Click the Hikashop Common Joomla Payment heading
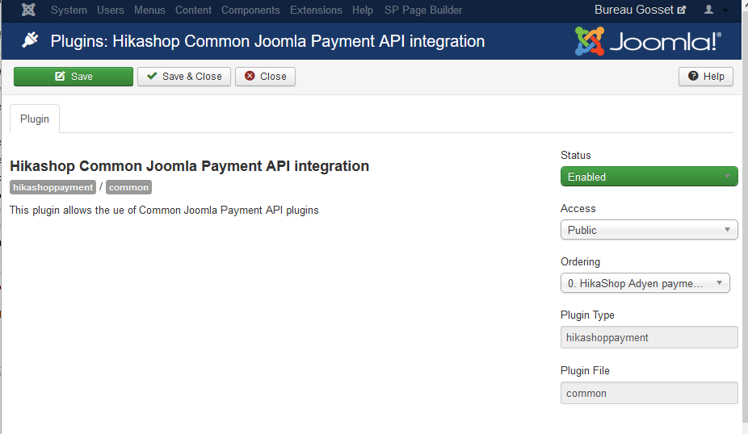Viewport: 748px width, 434px height. pos(189,166)
